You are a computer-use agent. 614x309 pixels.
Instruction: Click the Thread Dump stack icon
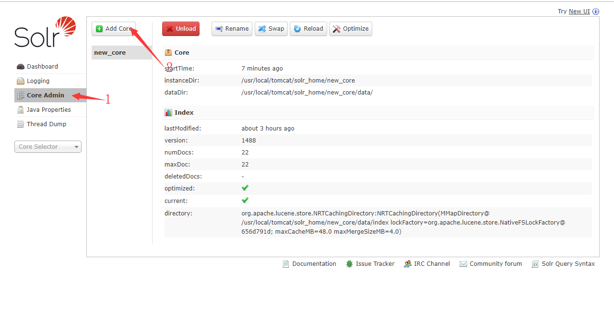[x=20, y=124]
